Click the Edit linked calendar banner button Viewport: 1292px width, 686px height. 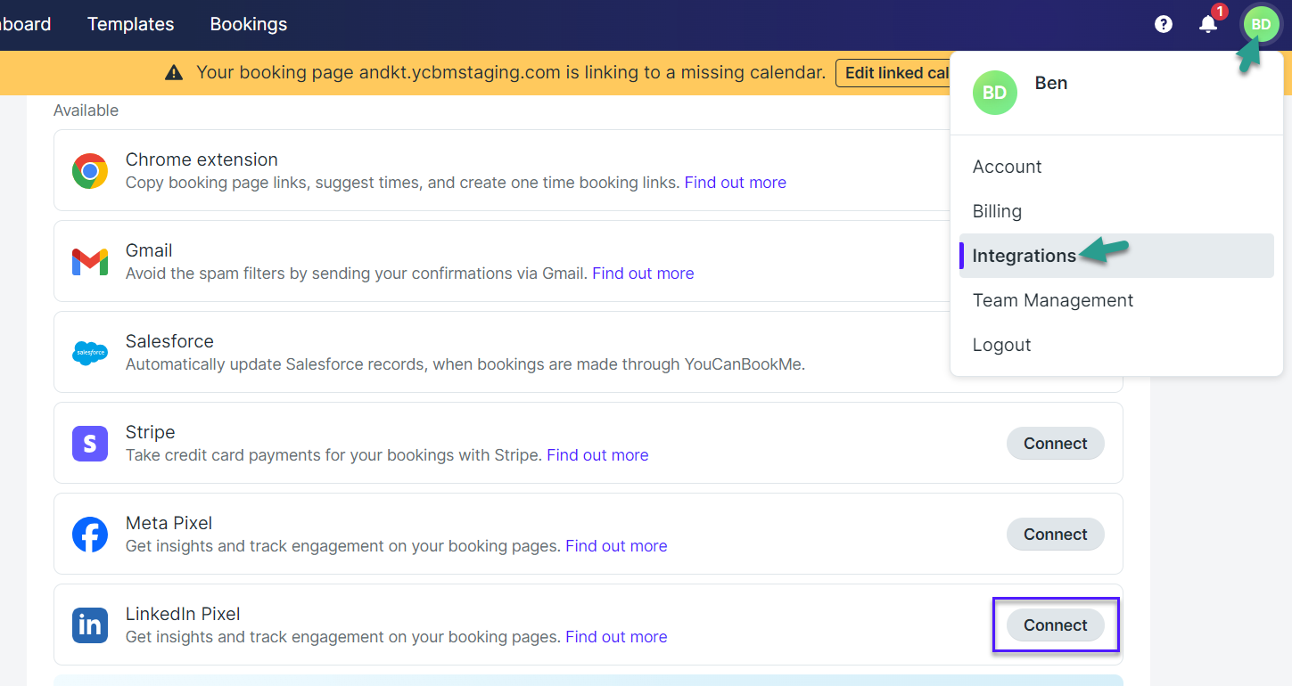click(894, 73)
